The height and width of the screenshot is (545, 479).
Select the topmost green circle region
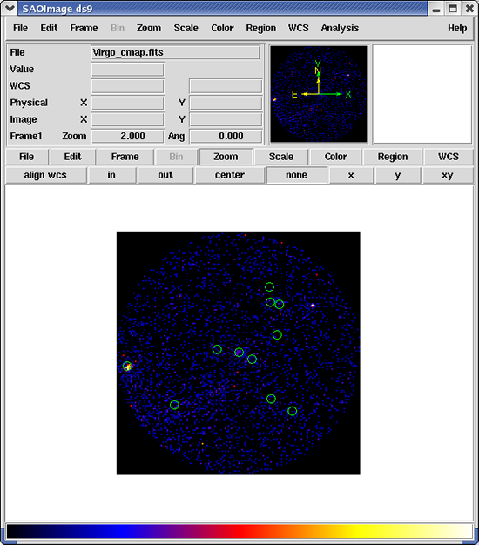269,287
